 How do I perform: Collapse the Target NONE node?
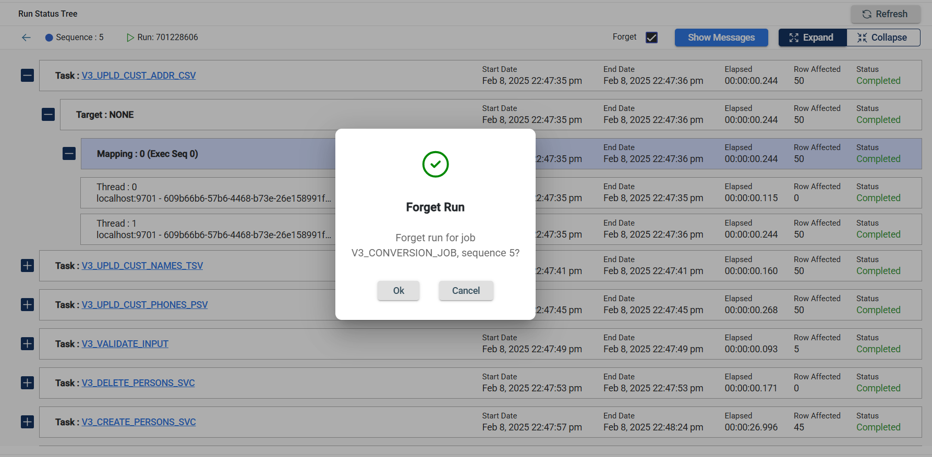[x=49, y=115]
